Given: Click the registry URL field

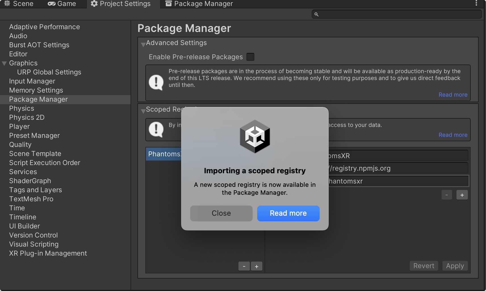Looking at the screenshot, I should pos(398,168).
